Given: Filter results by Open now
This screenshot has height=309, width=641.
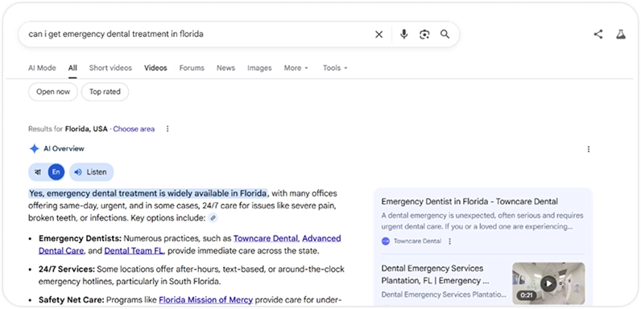Looking at the screenshot, I should pyautogui.click(x=52, y=92).
